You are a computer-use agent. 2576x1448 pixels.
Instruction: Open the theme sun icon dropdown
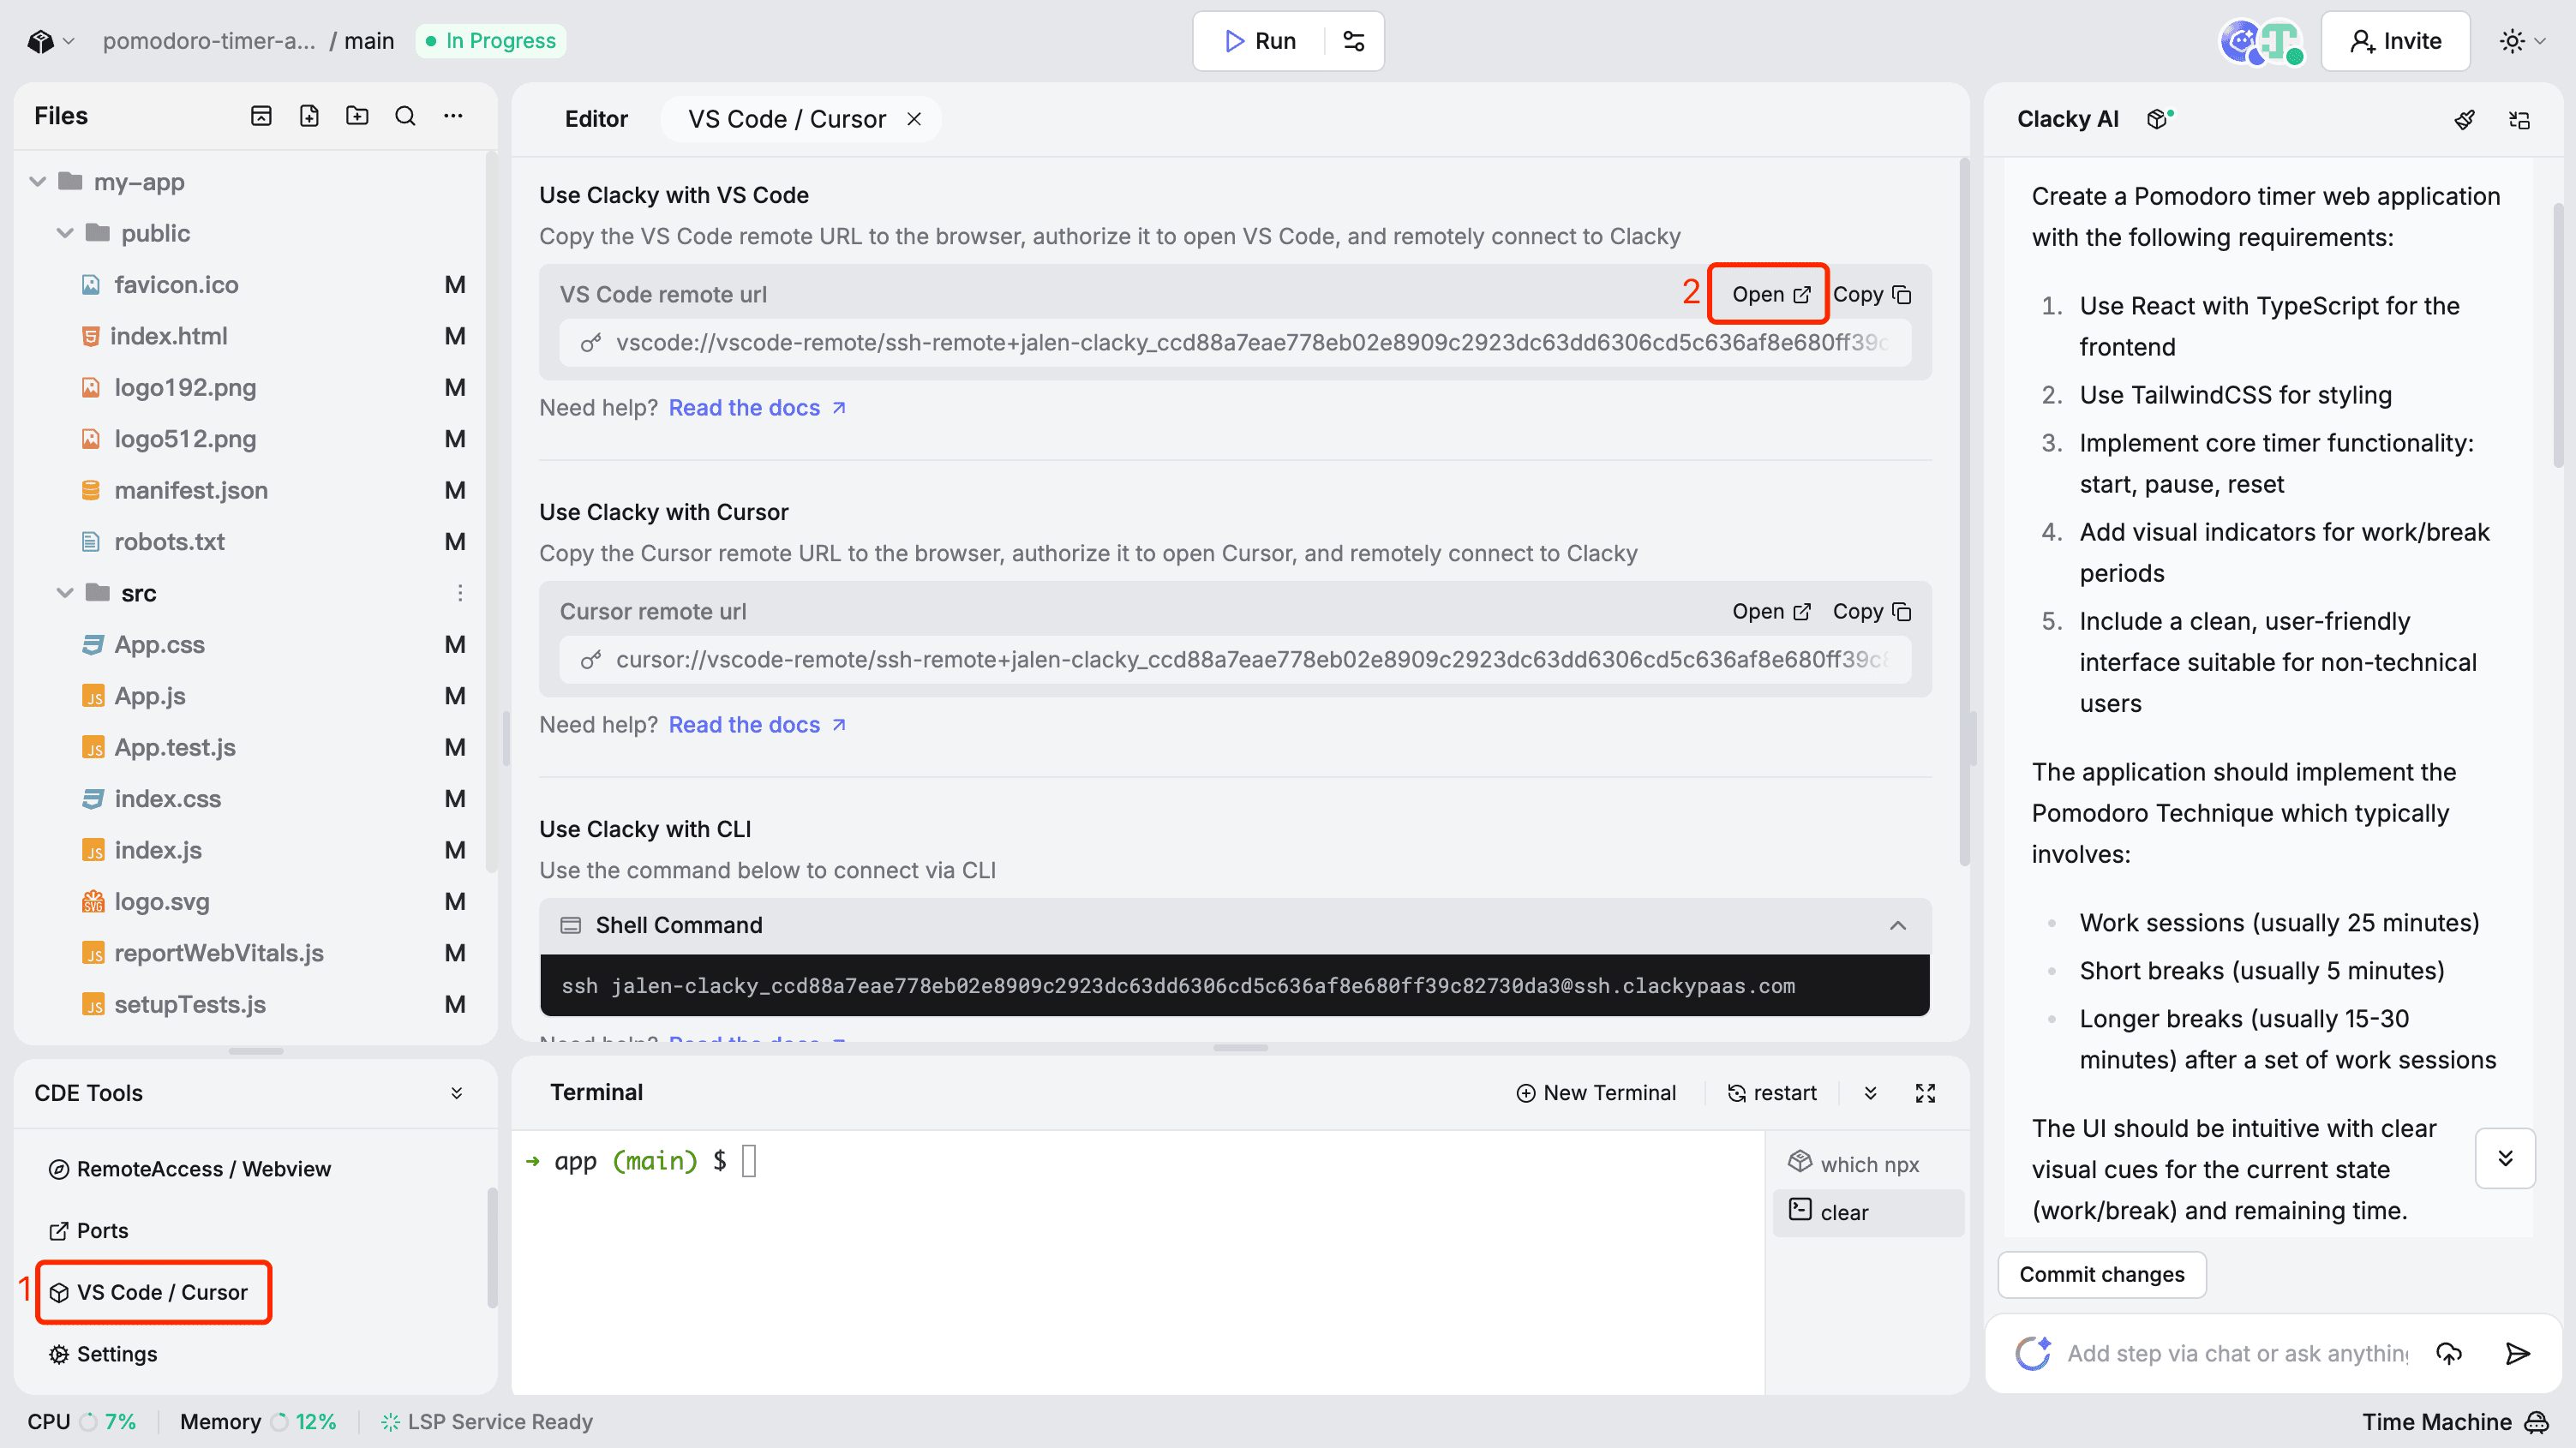coord(2522,41)
